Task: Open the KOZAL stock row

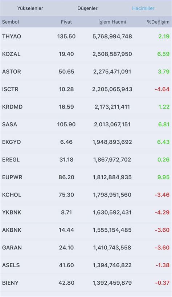Action: (x=86, y=54)
